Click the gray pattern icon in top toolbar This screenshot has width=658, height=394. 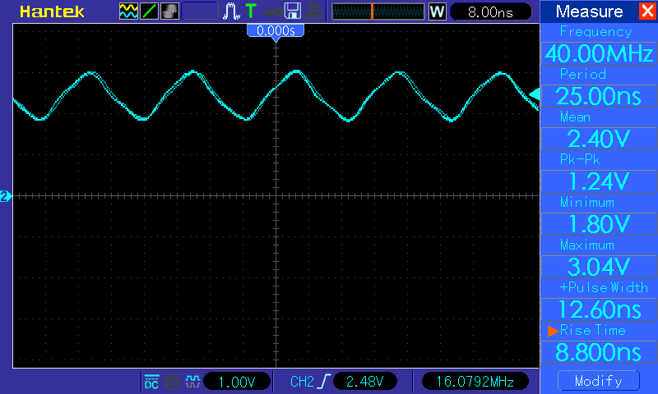[169, 11]
